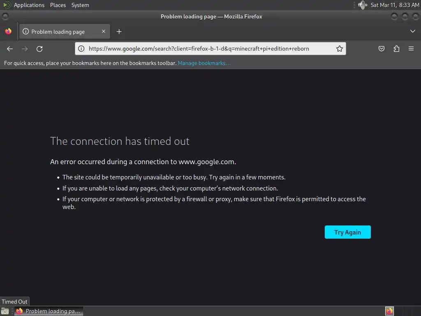
Task: Open Manage bookmarks link
Action: 204,63
